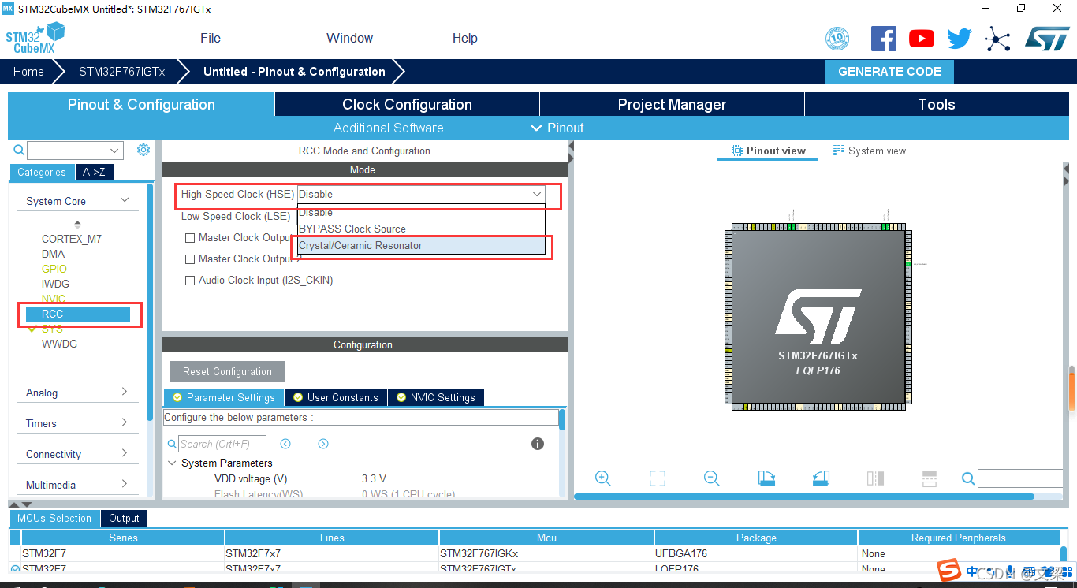The height and width of the screenshot is (588, 1077).
Task: Click the best-fit view icon
Action: coord(657,478)
